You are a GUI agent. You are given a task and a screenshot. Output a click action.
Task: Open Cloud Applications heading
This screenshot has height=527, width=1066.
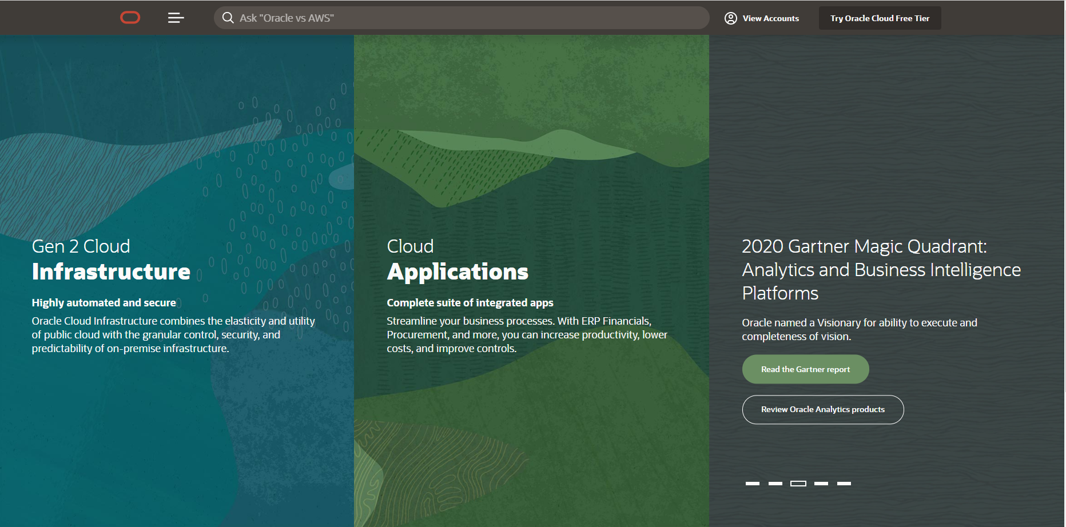click(458, 260)
